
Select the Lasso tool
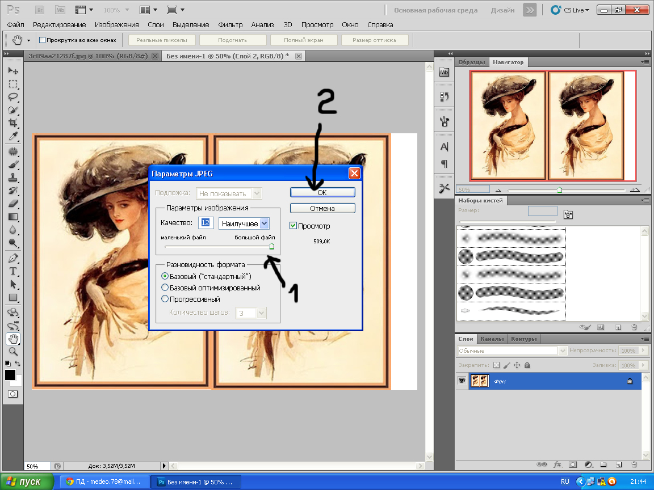[x=13, y=97]
